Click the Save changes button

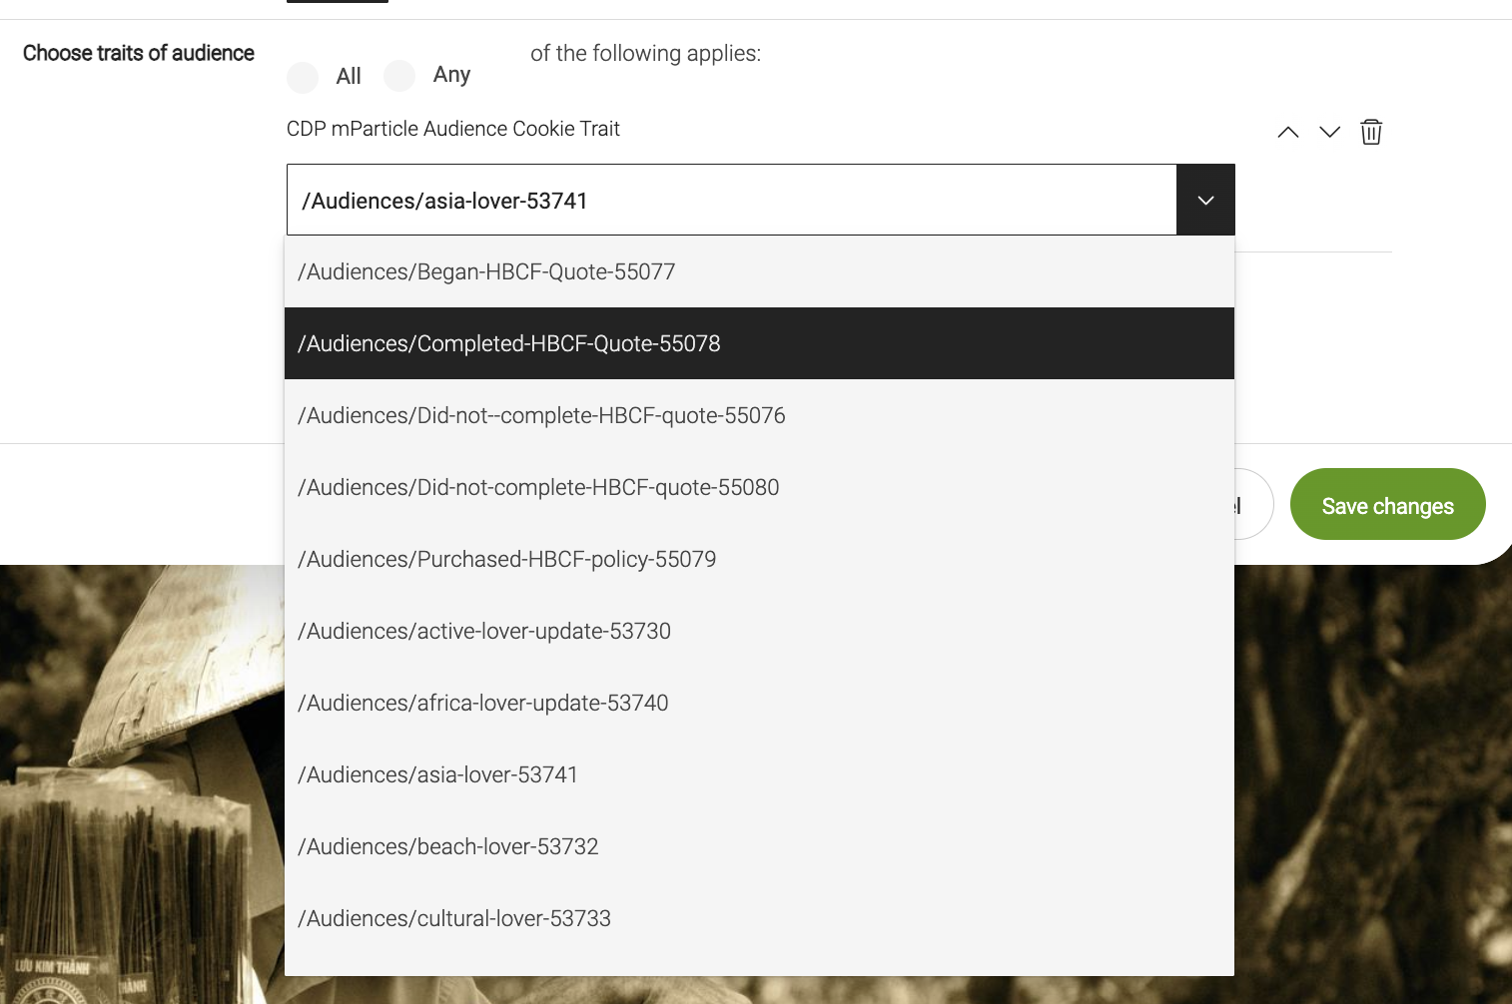[x=1387, y=505]
